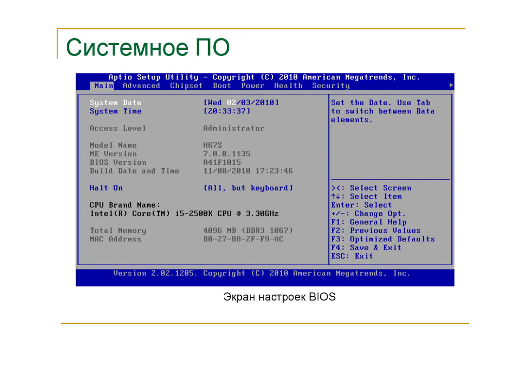Viewport: 530px width, 375px height.
Task: Select the Halt On option label
Action: (106, 188)
